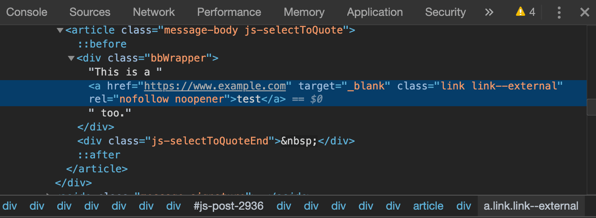Image resolution: width=596 pixels, height=218 pixels.
Task: Collapse the article message-body node
Action: (60, 30)
